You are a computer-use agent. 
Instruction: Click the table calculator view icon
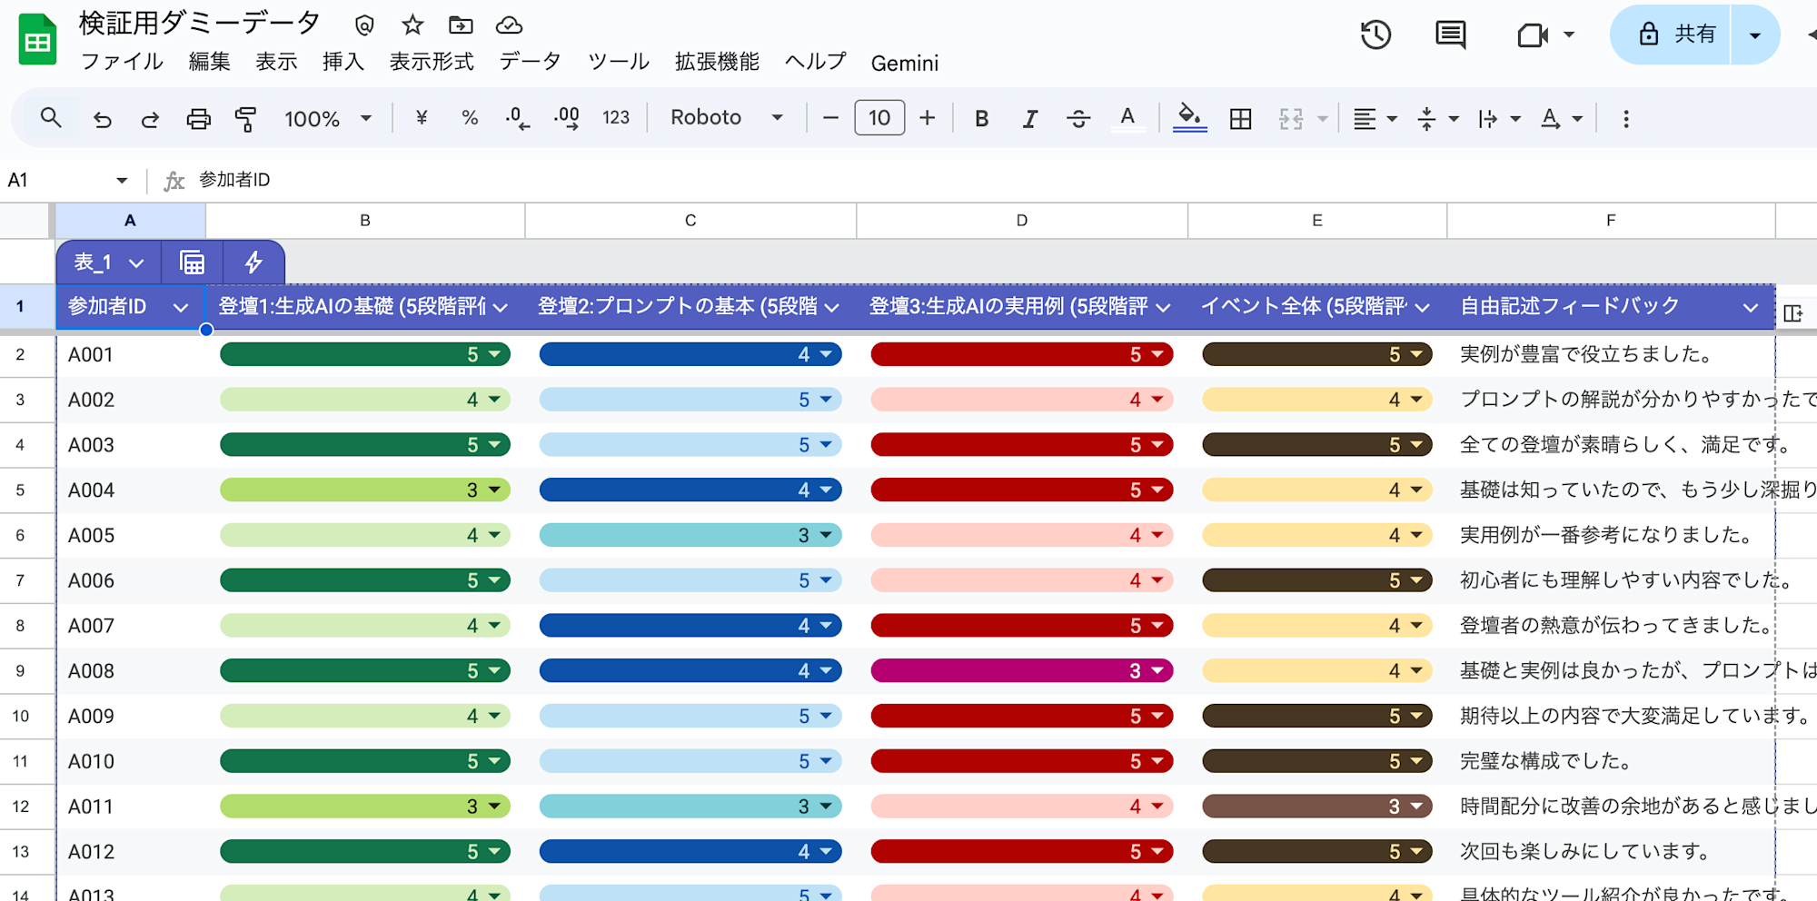click(x=192, y=263)
